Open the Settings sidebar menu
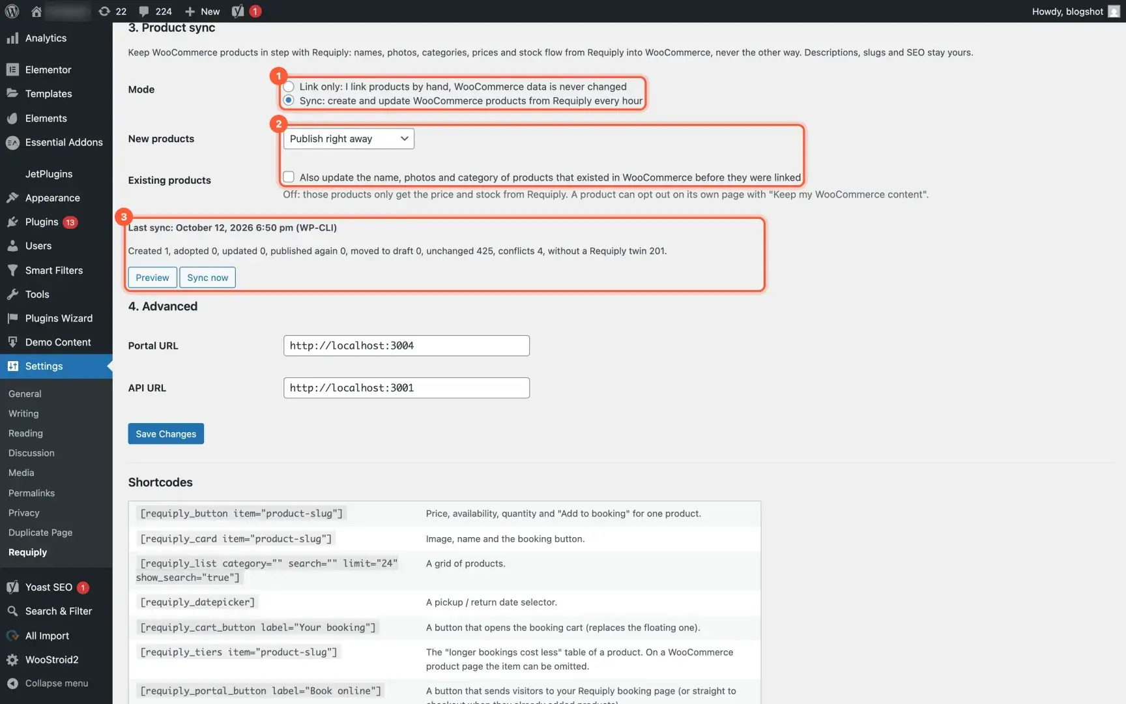 click(x=56, y=366)
